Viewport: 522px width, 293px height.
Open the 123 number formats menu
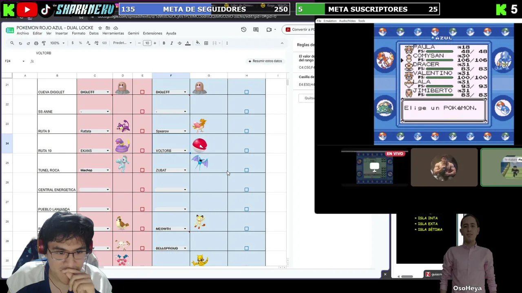(104, 43)
